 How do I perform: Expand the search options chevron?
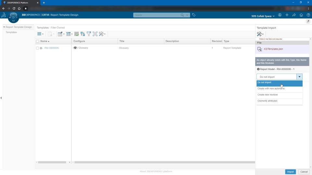pos(187,15)
